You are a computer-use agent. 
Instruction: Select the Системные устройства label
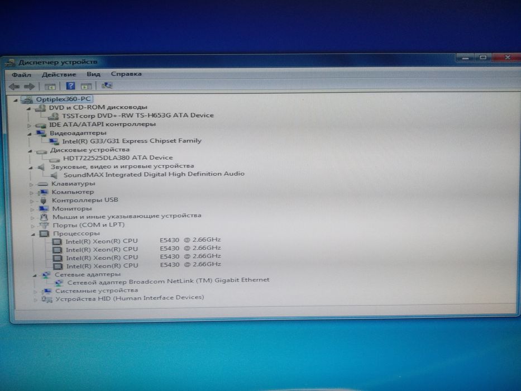point(97,290)
